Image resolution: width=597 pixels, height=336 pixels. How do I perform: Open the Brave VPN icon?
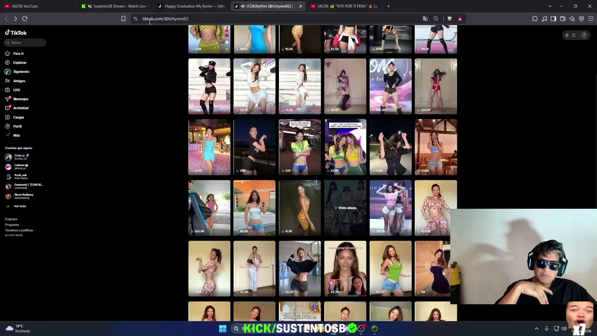click(582, 19)
